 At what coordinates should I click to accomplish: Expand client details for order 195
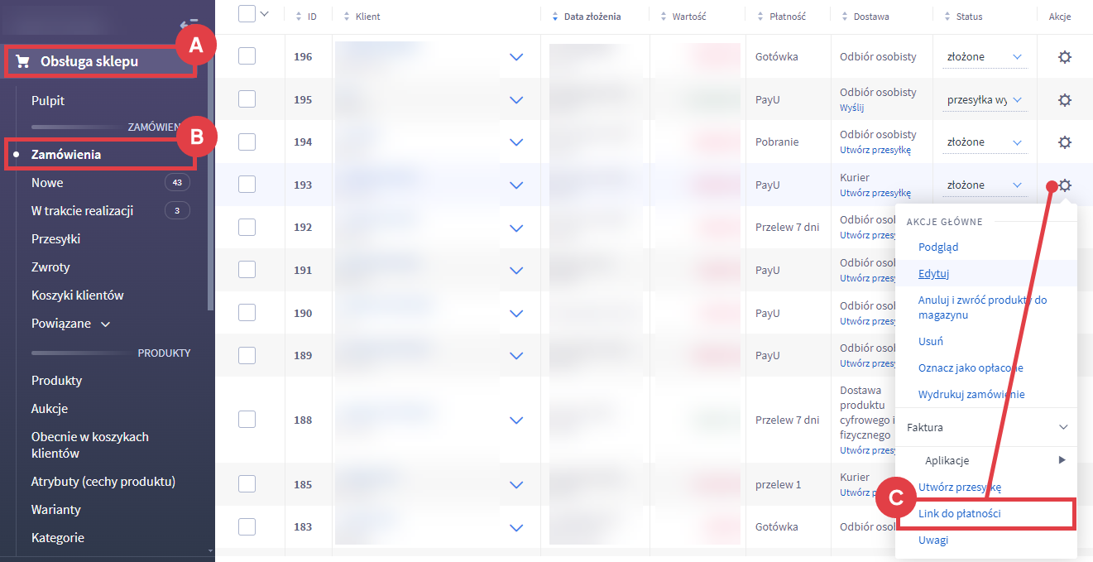517,100
